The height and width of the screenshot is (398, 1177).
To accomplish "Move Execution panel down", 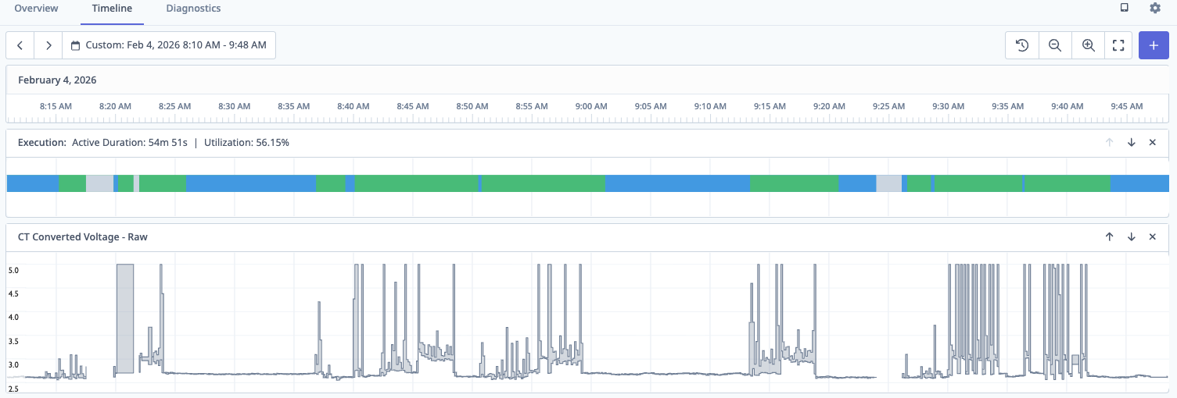I will [1131, 142].
